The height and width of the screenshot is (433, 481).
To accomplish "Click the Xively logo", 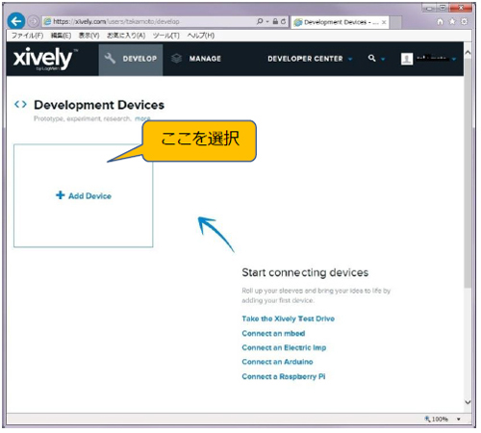I will [x=45, y=59].
